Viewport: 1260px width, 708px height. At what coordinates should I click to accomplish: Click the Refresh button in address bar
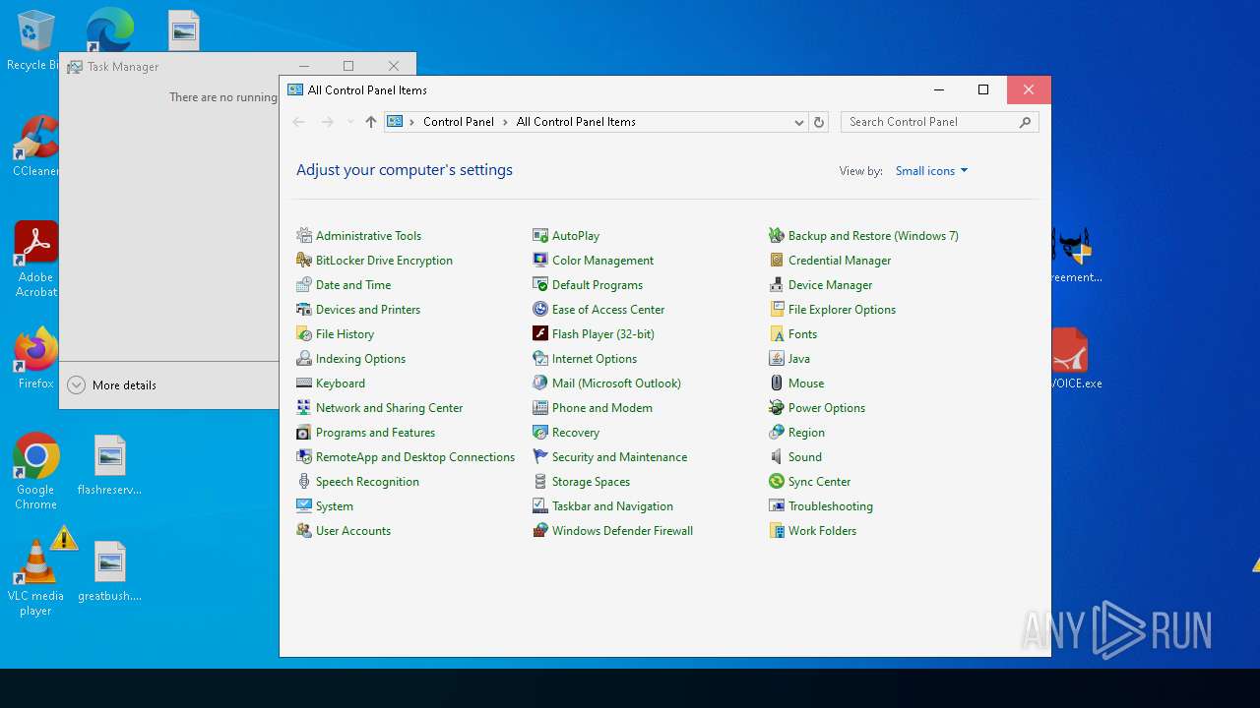pos(819,122)
